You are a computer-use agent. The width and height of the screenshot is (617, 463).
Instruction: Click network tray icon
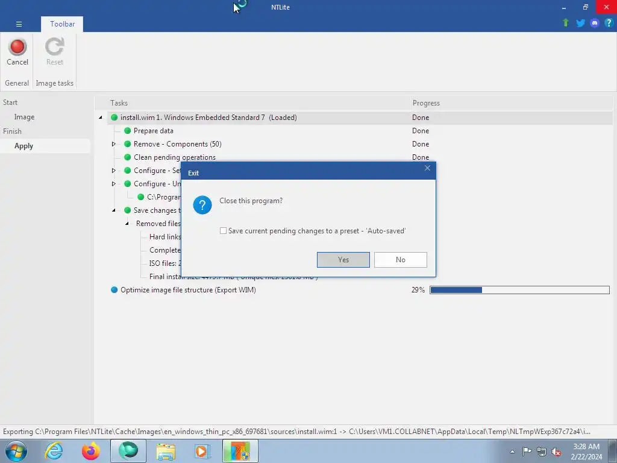point(542,452)
